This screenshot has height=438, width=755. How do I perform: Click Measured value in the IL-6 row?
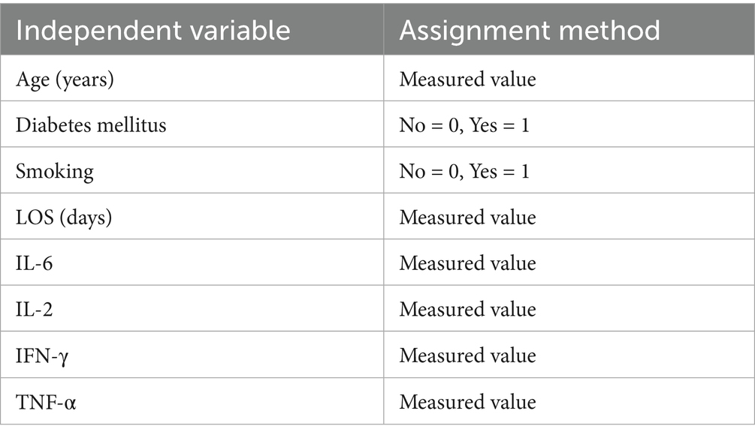[467, 263]
